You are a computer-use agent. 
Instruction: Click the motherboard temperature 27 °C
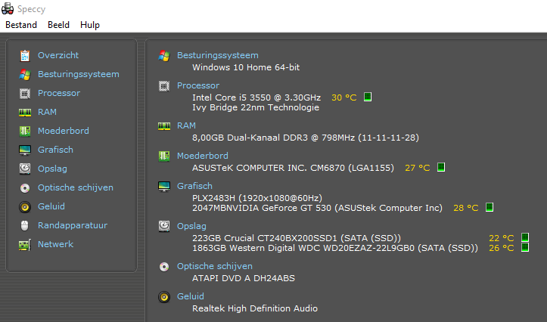coord(417,168)
